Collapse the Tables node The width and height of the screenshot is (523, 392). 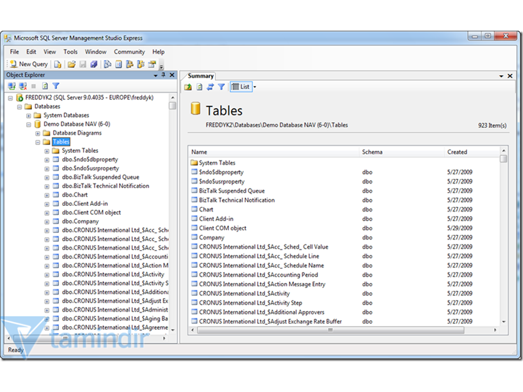pyautogui.click(x=38, y=141)
